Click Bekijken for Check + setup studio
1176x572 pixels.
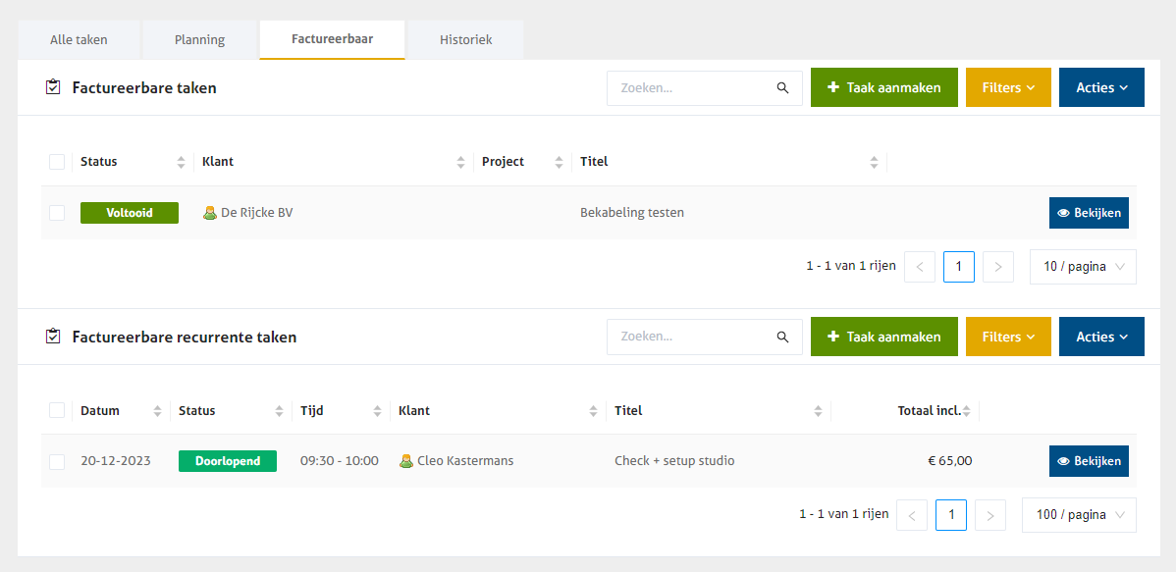coord(1089,461)
